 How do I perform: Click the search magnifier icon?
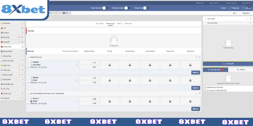67,13
